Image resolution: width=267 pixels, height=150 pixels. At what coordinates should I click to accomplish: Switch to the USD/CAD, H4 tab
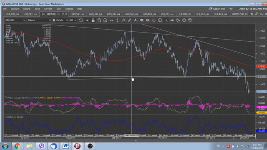coord(131,14)
